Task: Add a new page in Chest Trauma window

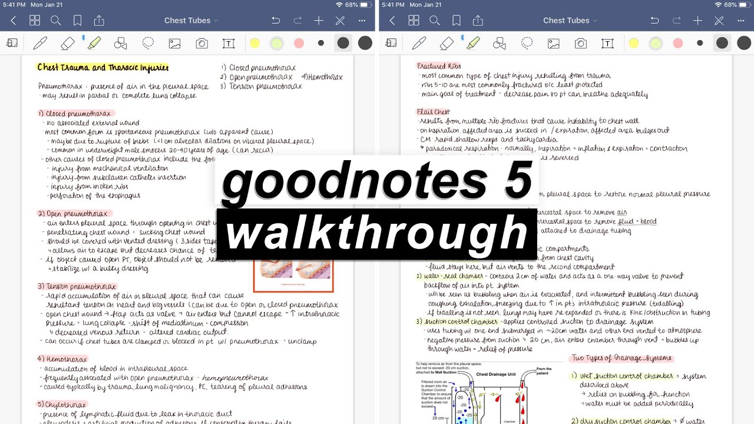Action: point(319,21)
